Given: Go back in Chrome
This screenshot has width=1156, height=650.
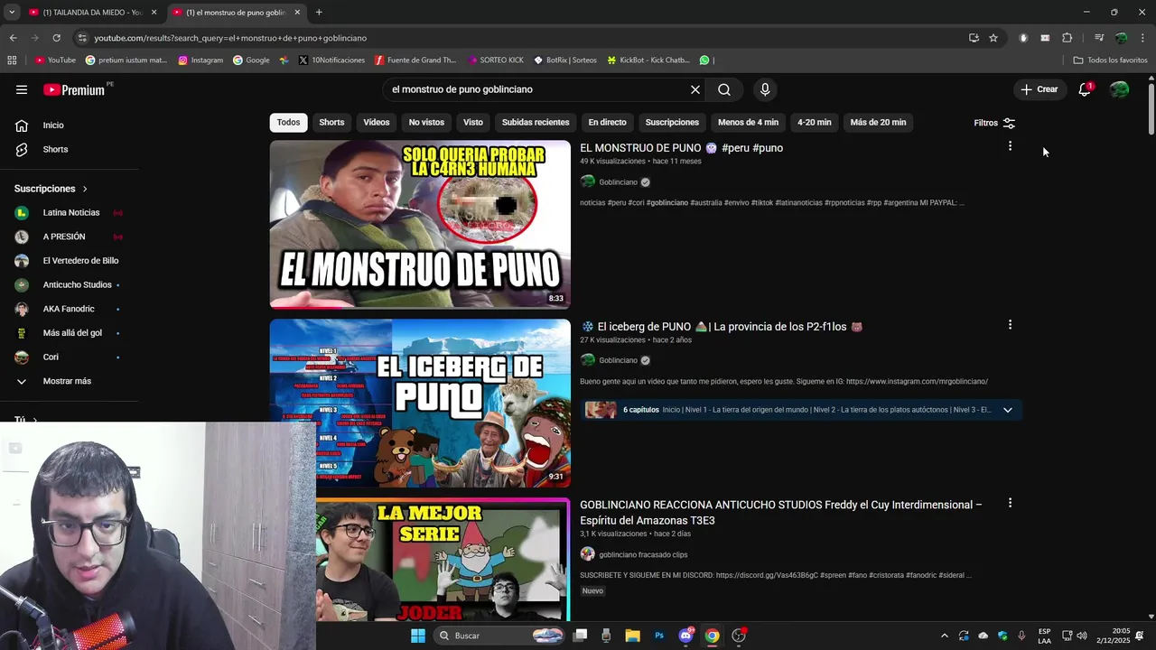Looking at the screenshot, I should pos(13,38).
